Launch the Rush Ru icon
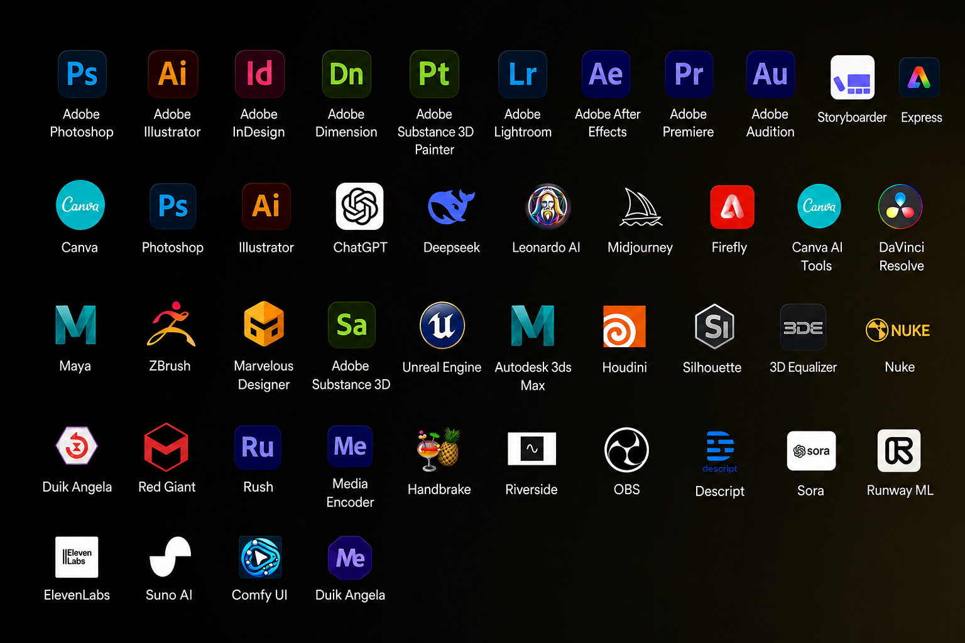 tap(258, 447)
